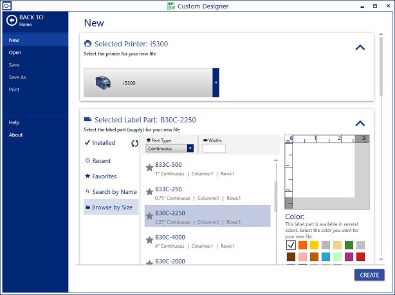Click the main page vertical scrollbar
Viewport: 395px width, 295px height.
click(x=381, y=66)
